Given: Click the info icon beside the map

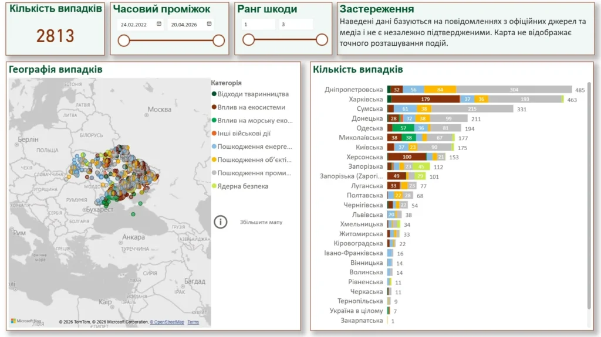Looking at the screenshot, I should 221,222.
